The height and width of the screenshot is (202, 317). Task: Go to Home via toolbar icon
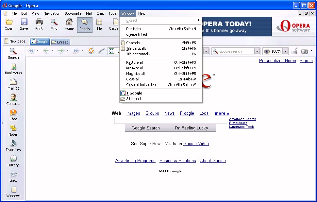tap(69, 22)
